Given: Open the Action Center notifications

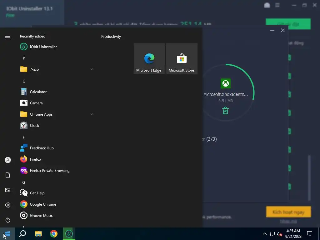Looking at the screenshot, I should coord(310,234).
